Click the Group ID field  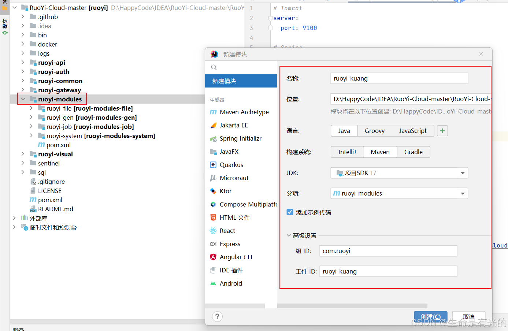(x=388, y=251)
